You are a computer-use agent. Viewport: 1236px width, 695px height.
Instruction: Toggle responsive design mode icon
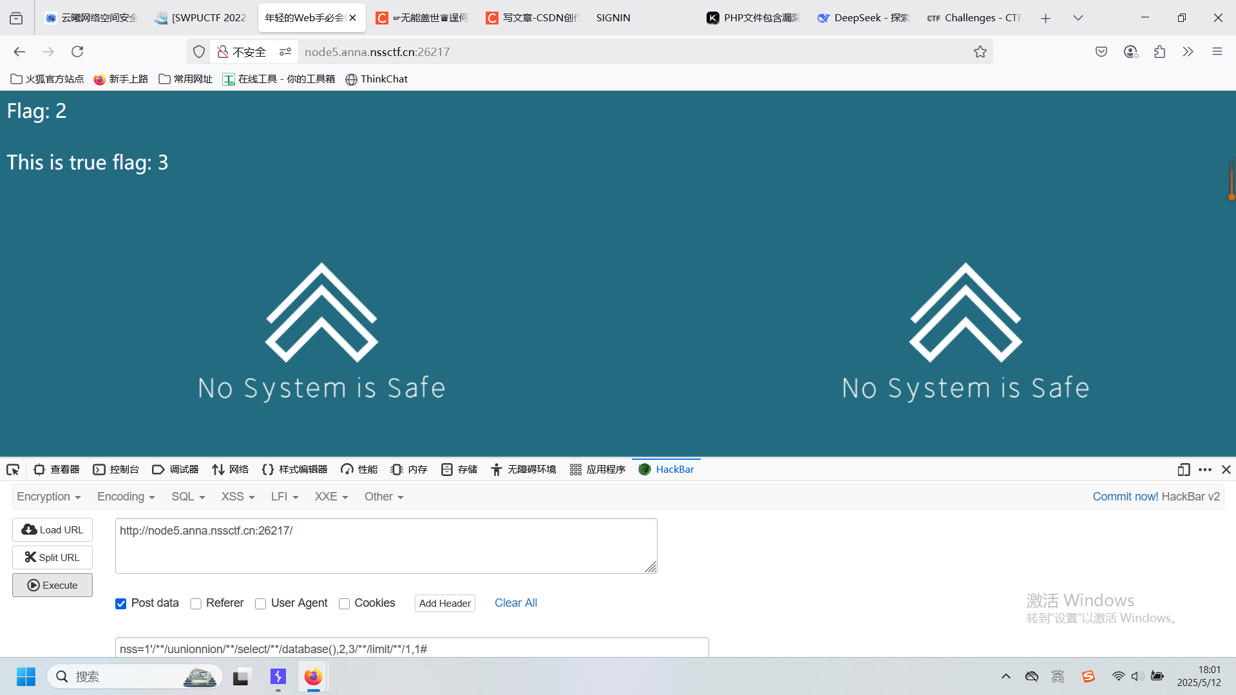point(1183,470)
